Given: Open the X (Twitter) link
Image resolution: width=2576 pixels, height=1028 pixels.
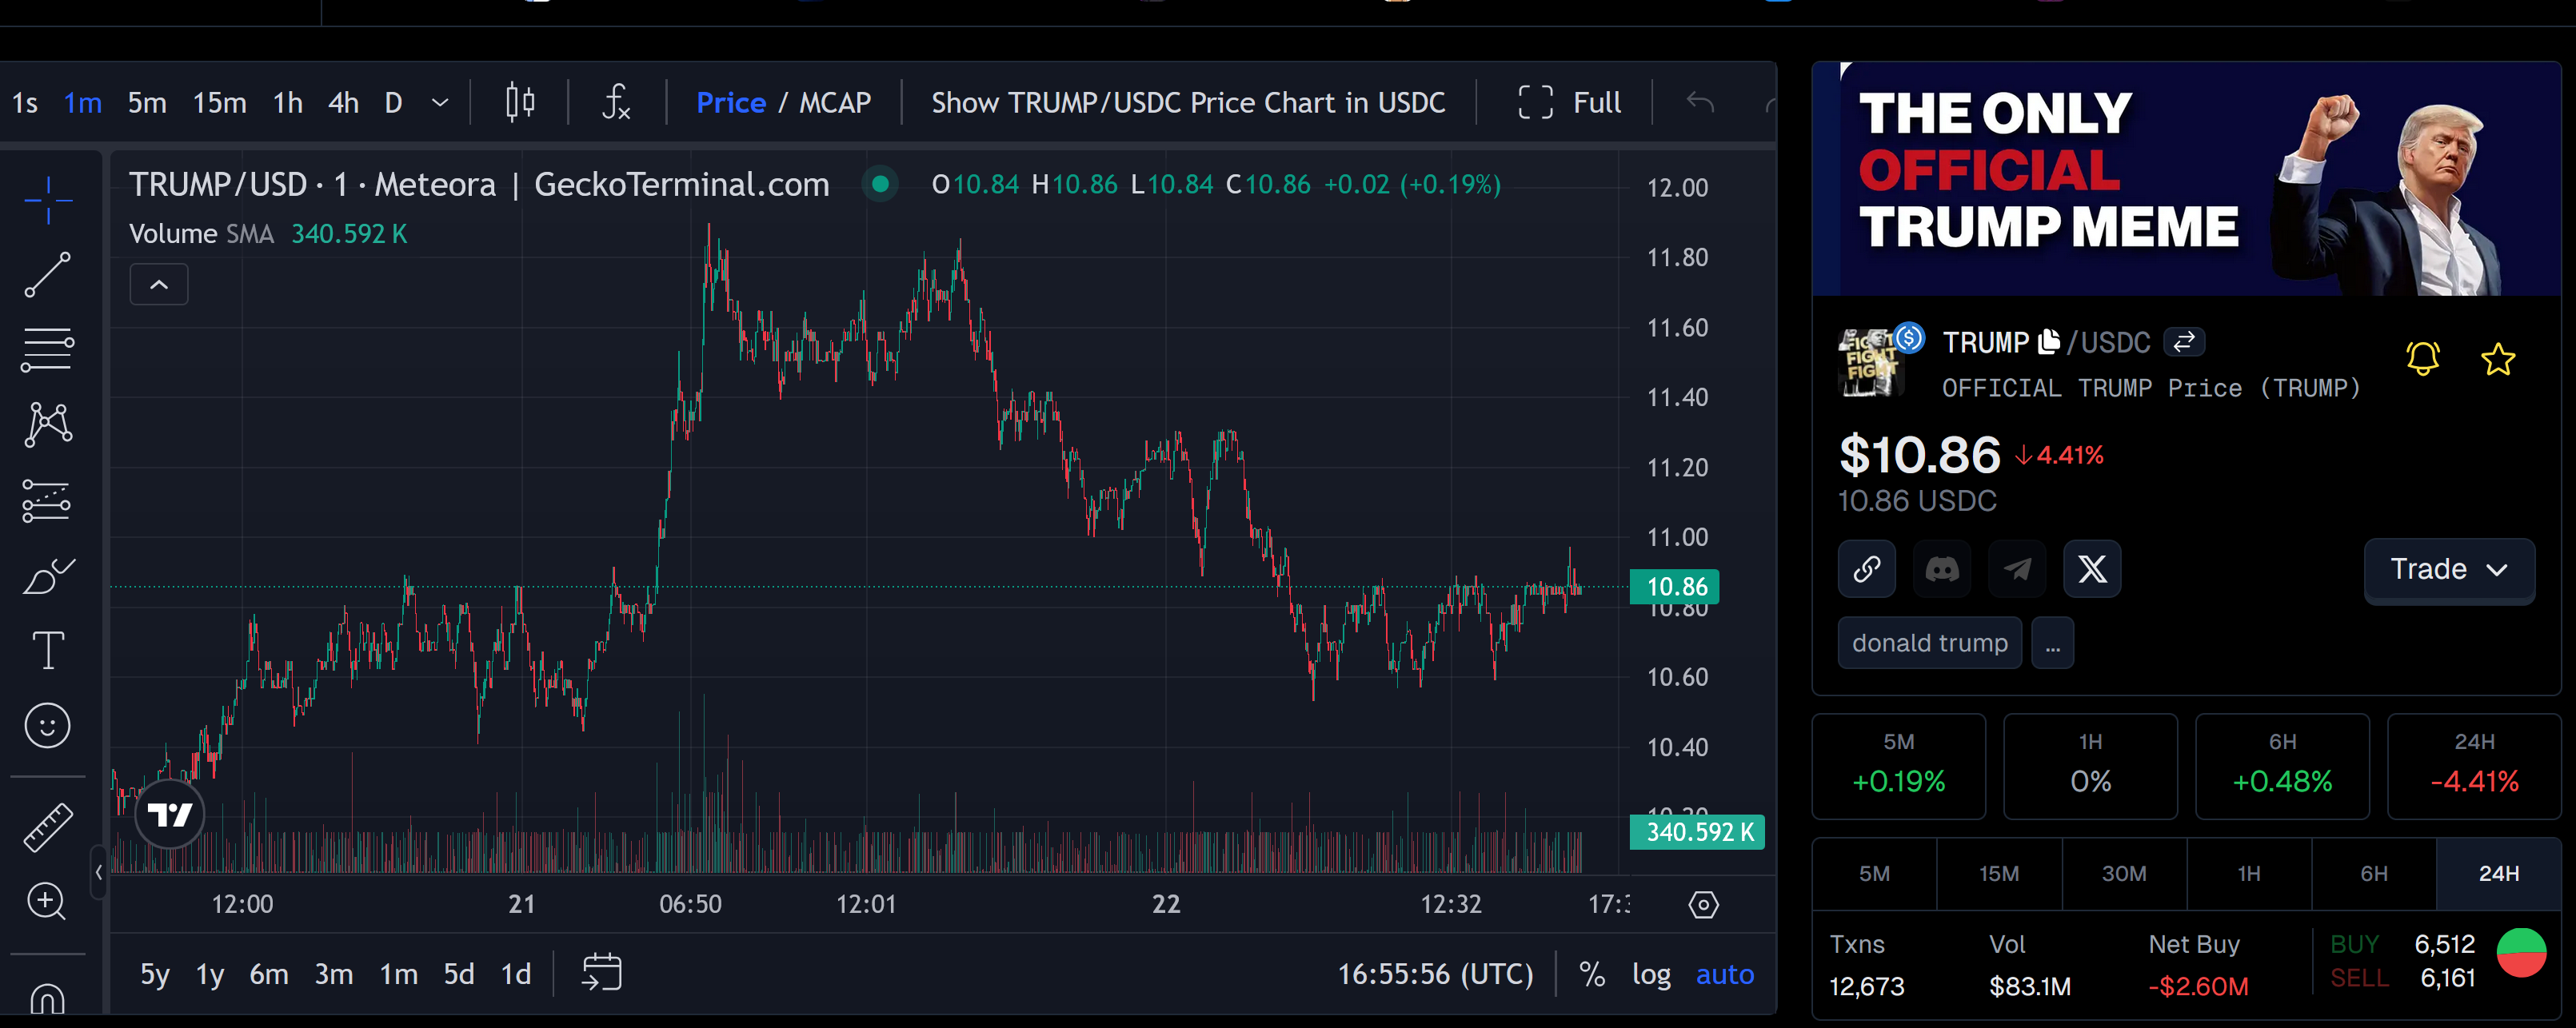Looking at the screenshot, I should 2092,569.
